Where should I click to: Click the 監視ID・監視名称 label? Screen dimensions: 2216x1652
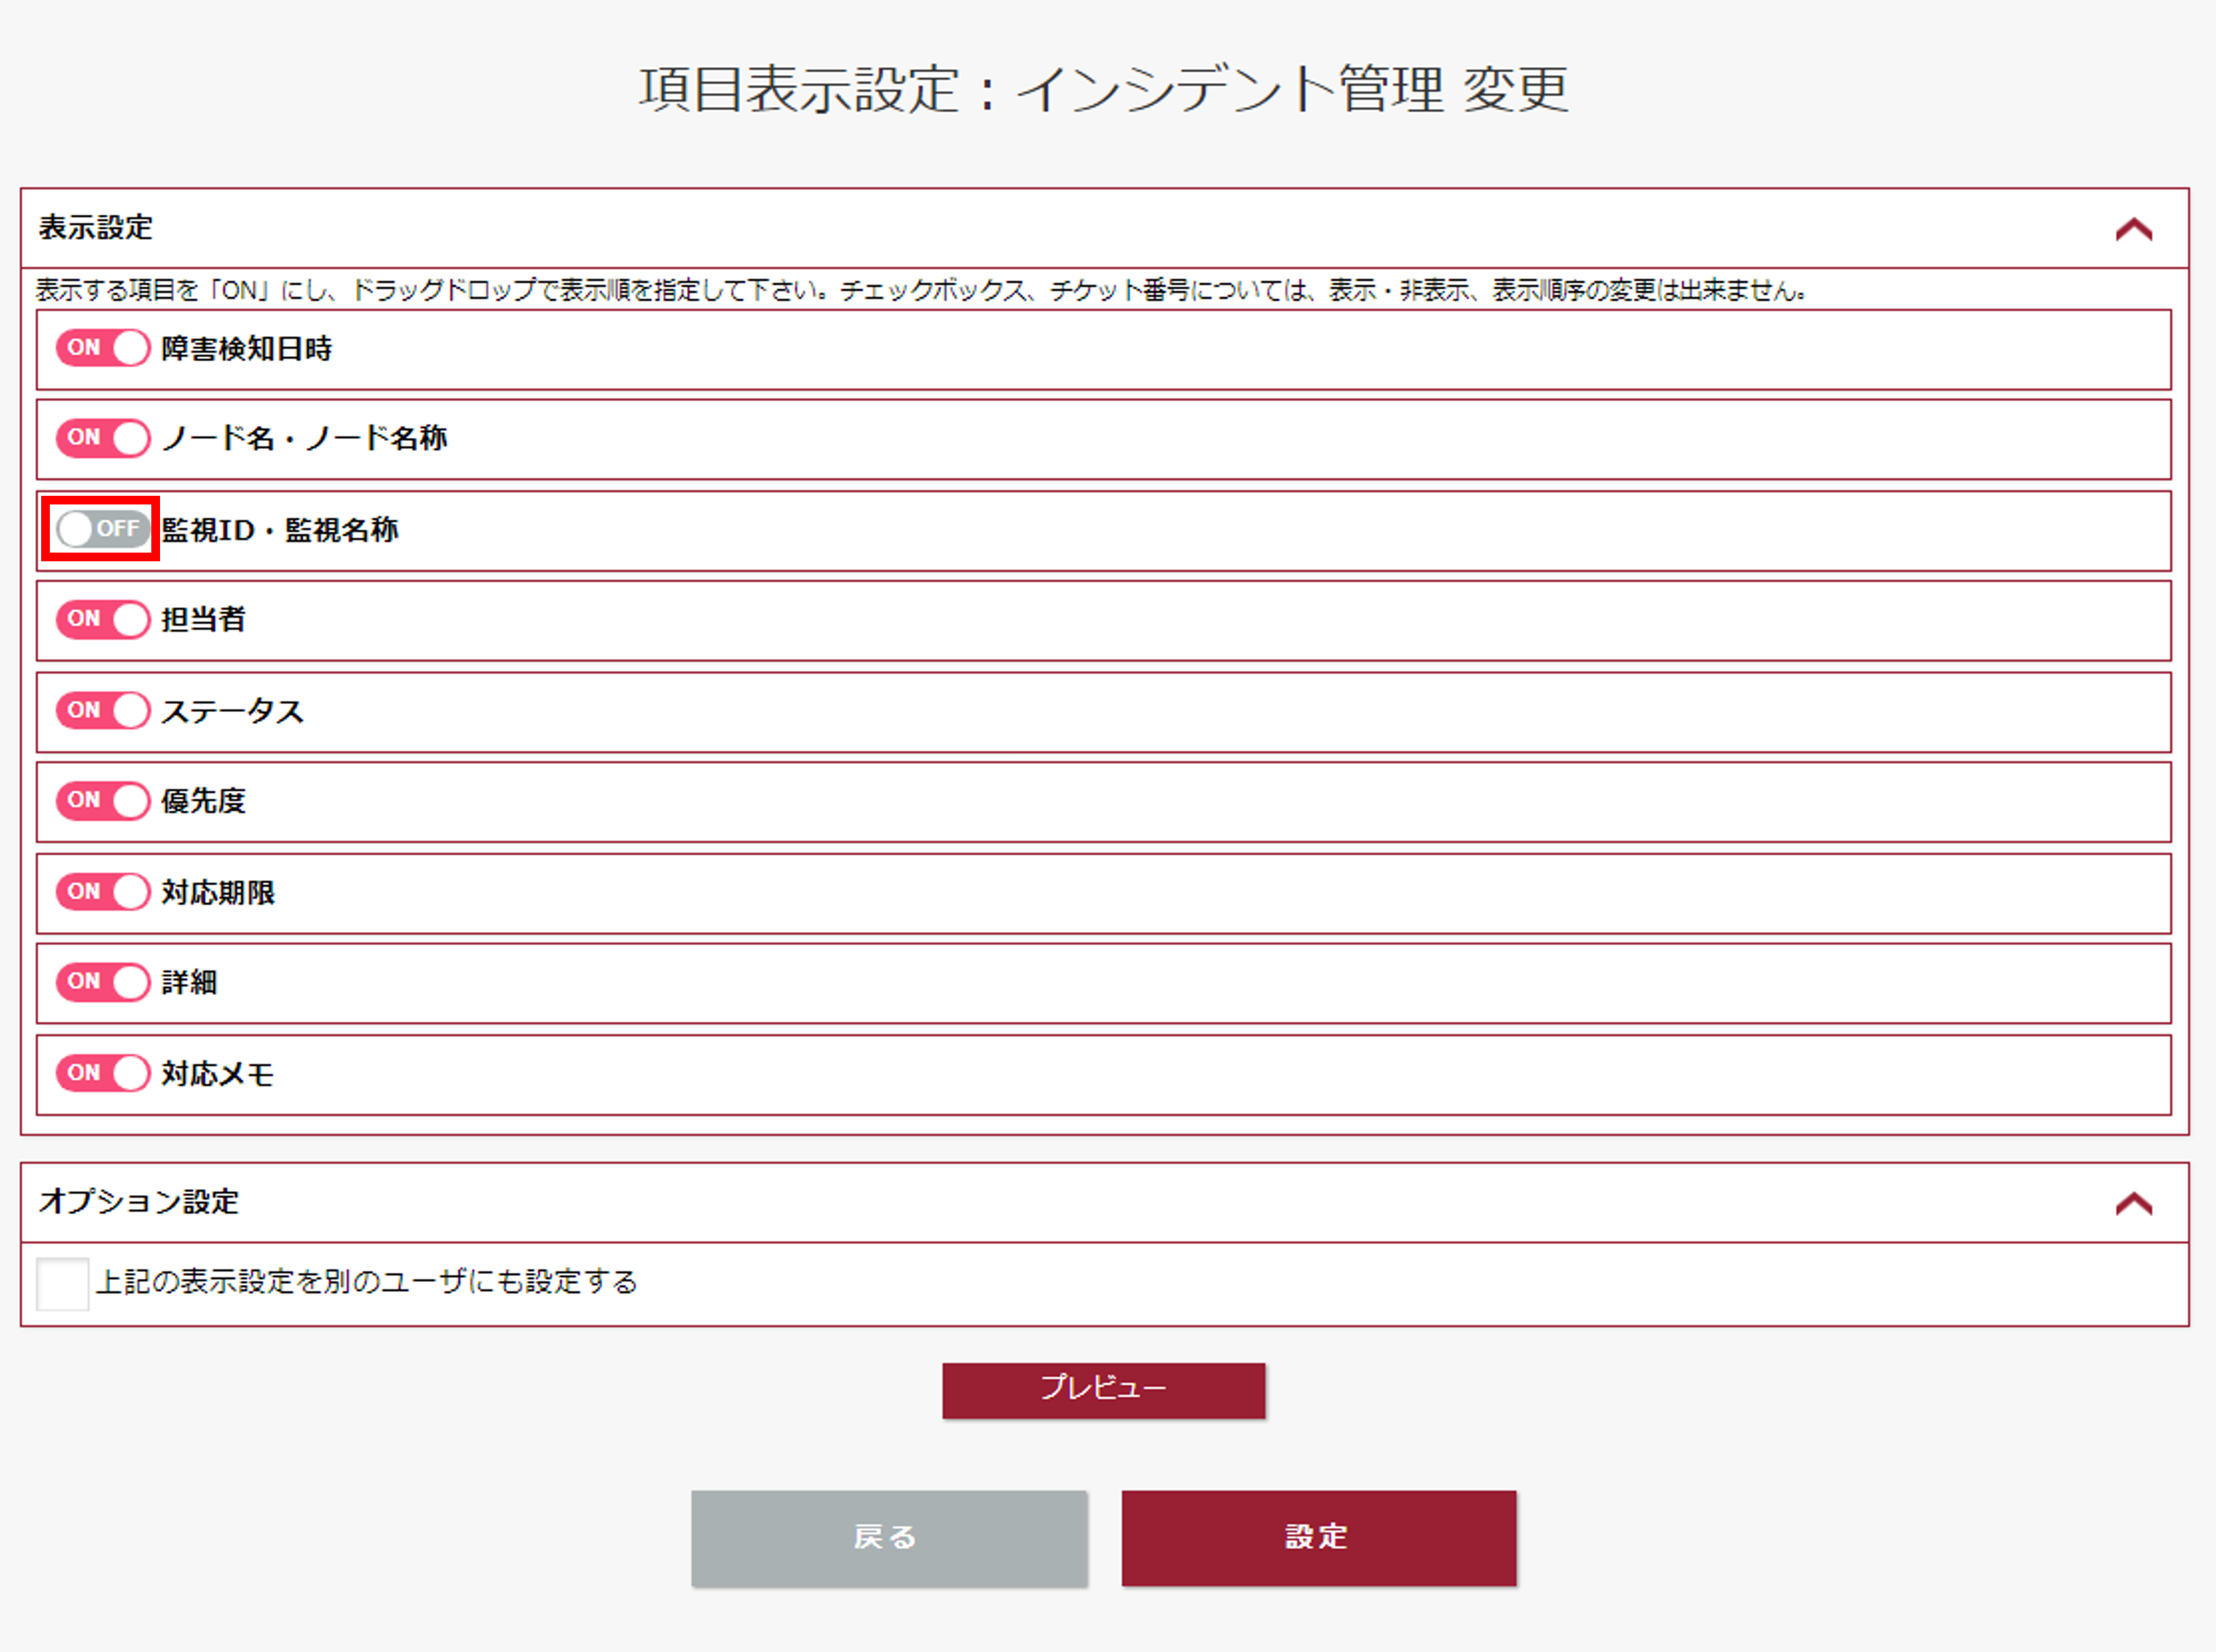(280, 530)
